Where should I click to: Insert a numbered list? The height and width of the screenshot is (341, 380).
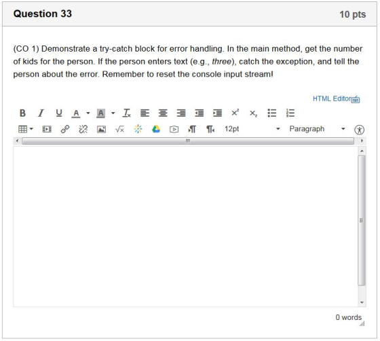pyautogui.click(x=290, y=113)
